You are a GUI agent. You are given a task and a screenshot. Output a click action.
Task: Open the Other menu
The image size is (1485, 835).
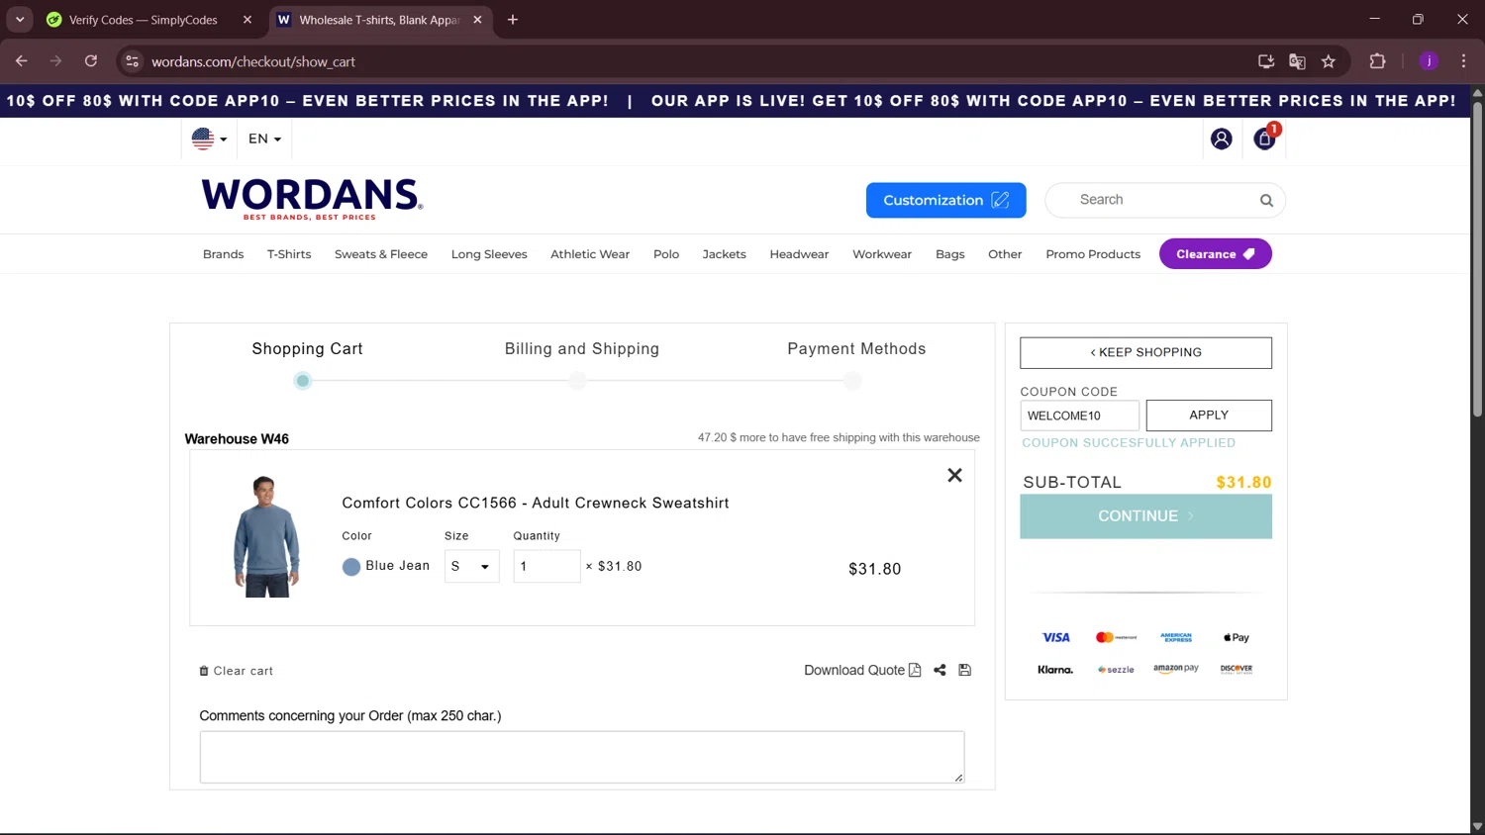tap(1005, 254)
